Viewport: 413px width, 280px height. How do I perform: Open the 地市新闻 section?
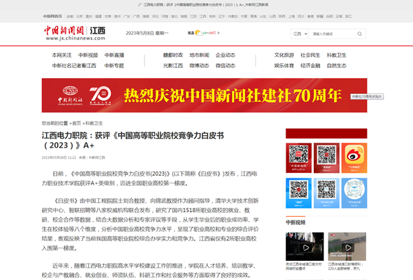199,55
